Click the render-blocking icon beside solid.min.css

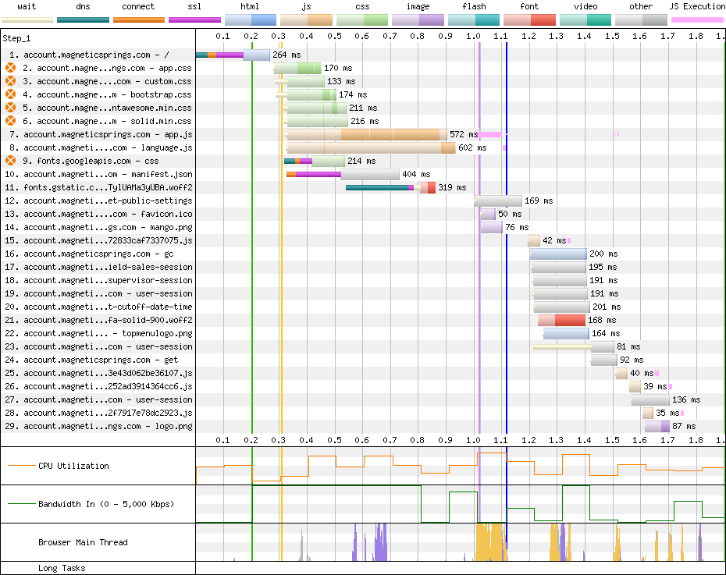point(11,121)
